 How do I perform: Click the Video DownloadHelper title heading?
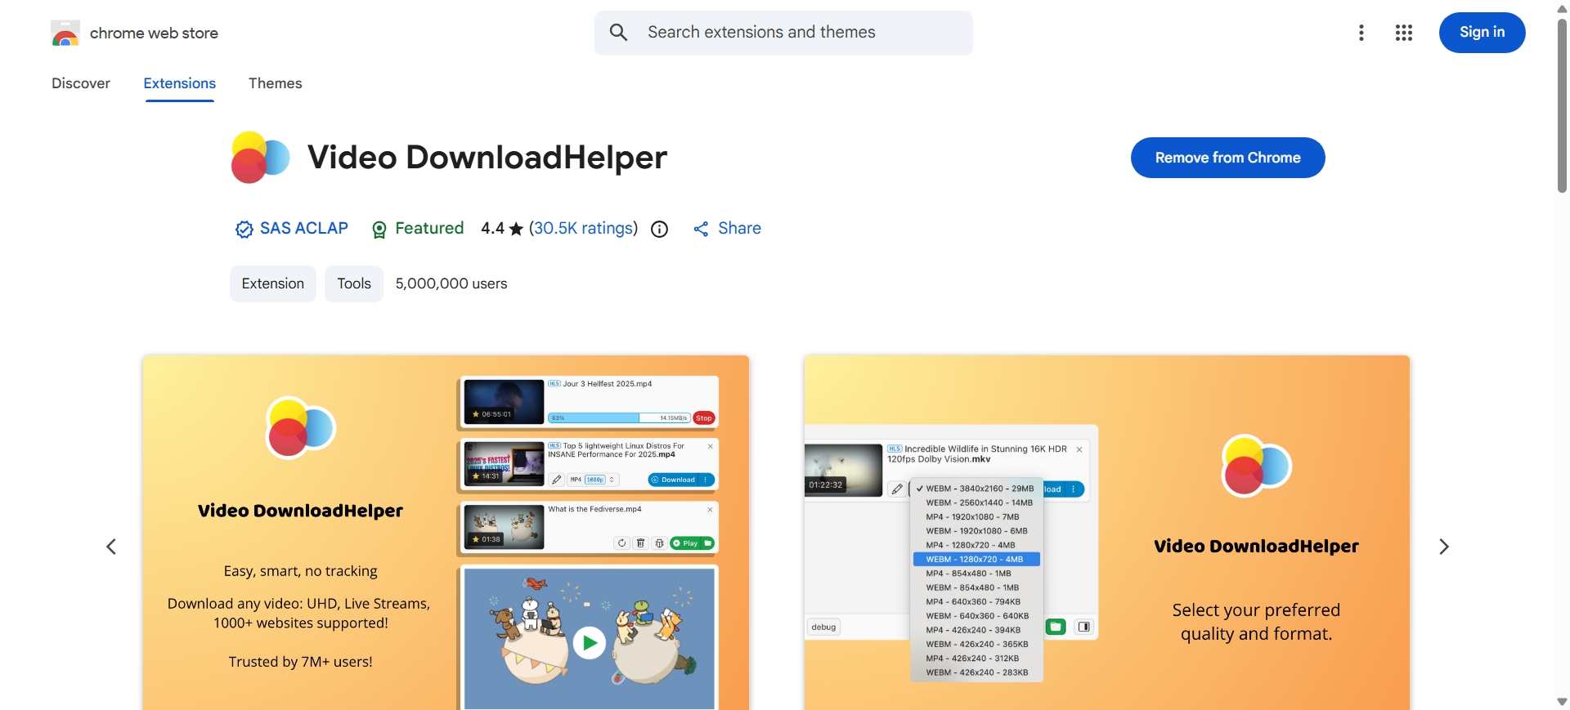point(487,157)
